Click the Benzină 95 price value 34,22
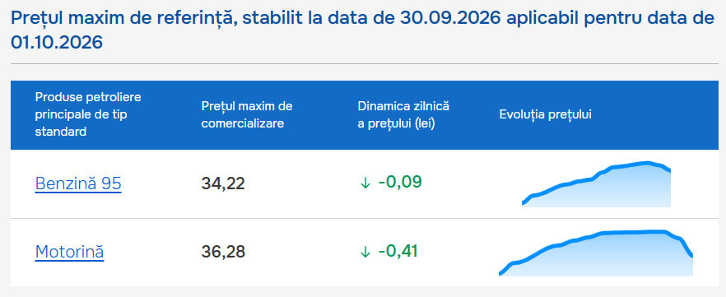Viewport: 726px width, 297px height. [x=223, y=183]
